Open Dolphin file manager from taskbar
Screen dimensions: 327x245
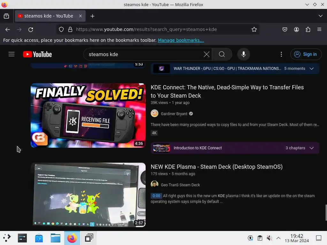(x=56, y=238)
